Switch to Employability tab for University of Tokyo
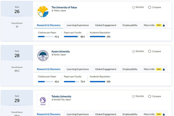 point(130,25)
